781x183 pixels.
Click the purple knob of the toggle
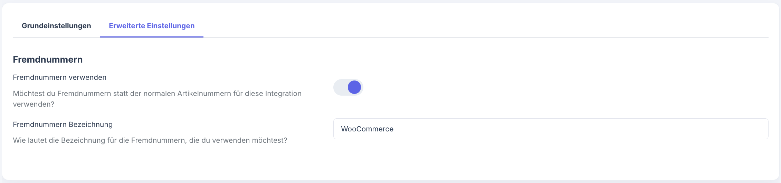354,87
